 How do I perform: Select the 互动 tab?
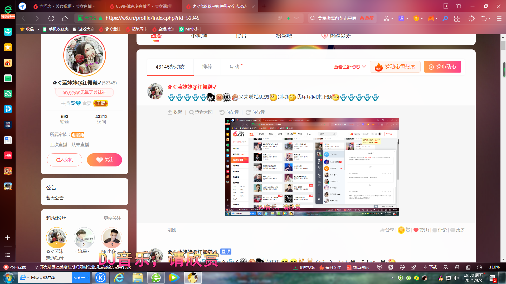click(x=234, y=67)
